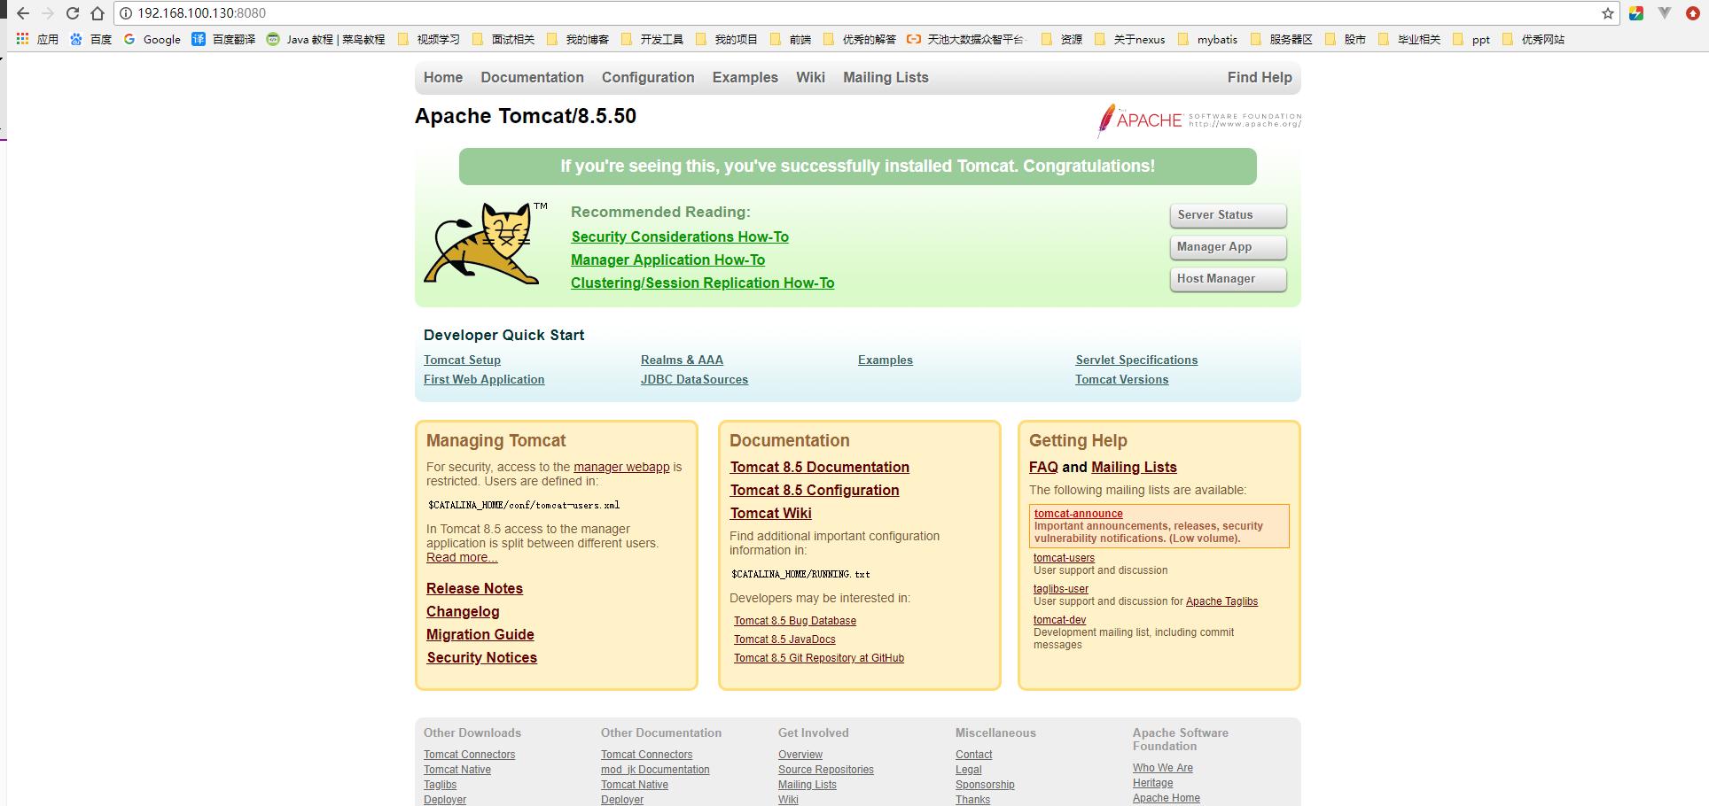Screen dimensions: 1709x806
Task: Open the tomcat-announce mailing list link
Action: coord(1078,513)
